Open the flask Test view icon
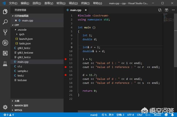Screen dimensions: 177x117 (x=5, y=63)
